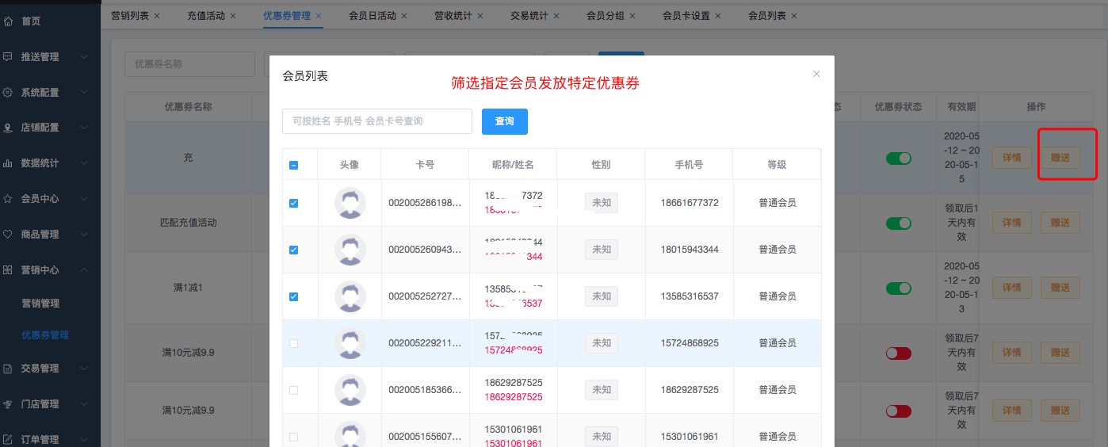Click the 交易管理 document icon
Screen dimensions: 1108x447
(x=9, y=369)
